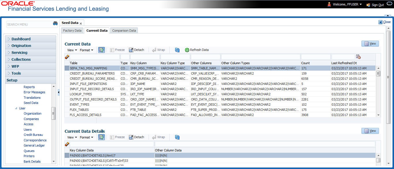
Task: Open the Format dropdown in Current Data
Action: 86,50
